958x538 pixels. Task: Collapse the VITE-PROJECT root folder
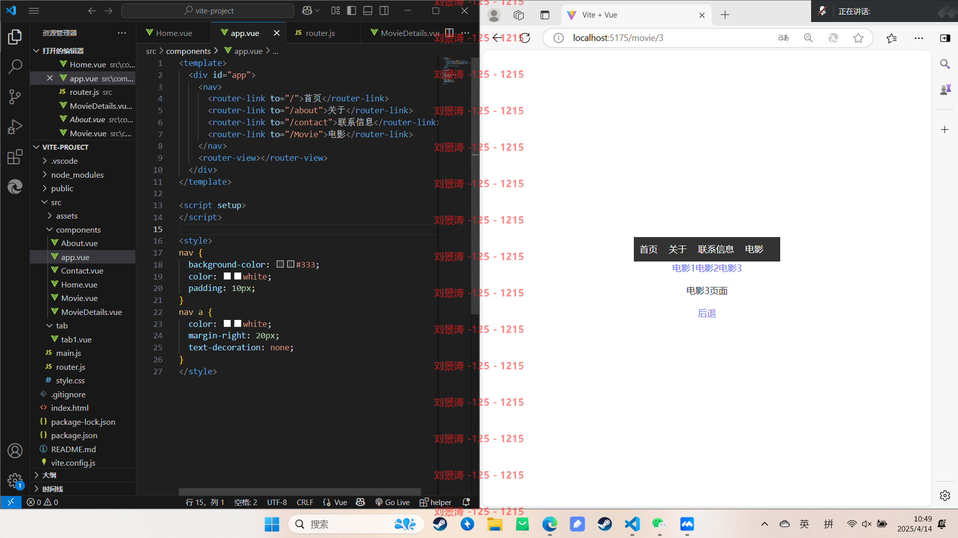[36, 147]
